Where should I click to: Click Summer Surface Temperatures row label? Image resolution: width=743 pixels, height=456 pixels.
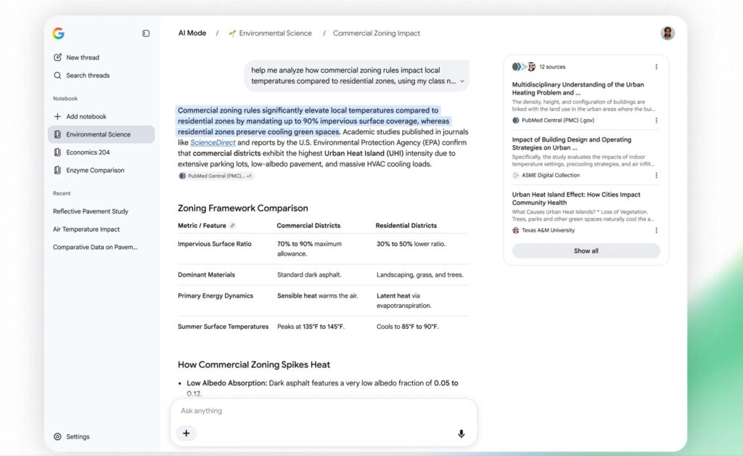coord(223,327)
